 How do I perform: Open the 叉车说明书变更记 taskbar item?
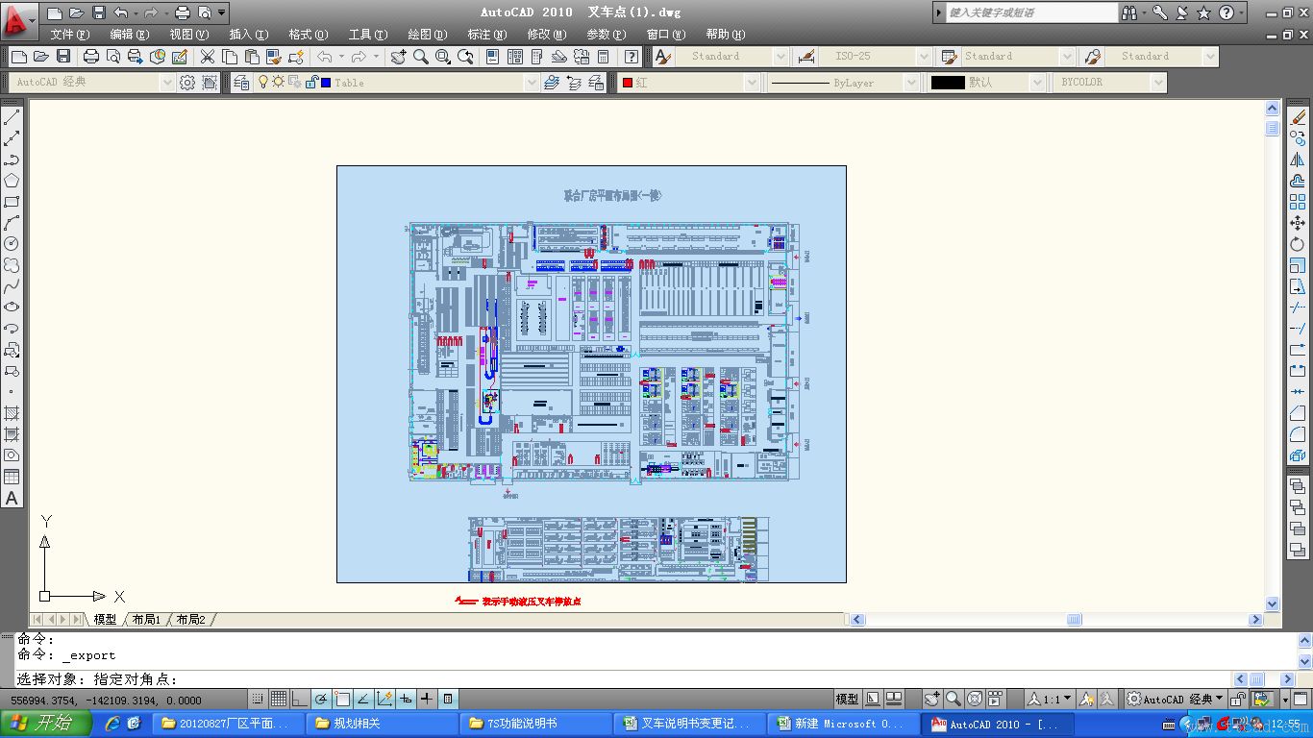point(688,724)
